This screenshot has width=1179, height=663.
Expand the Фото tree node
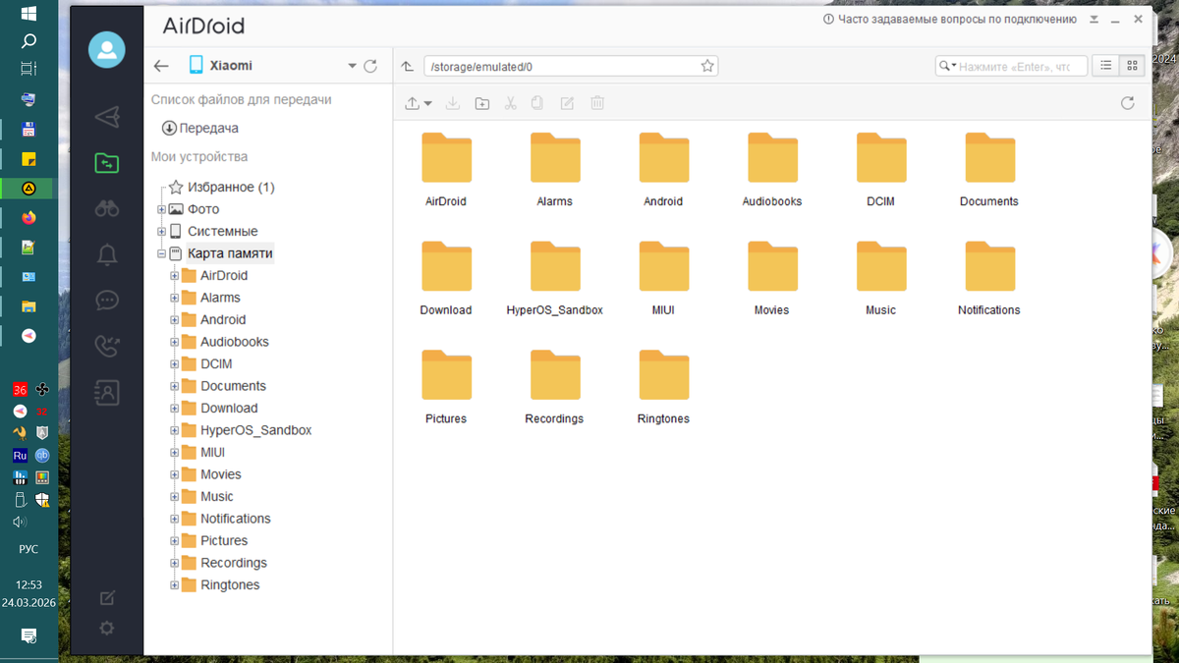tap(162, 209)
